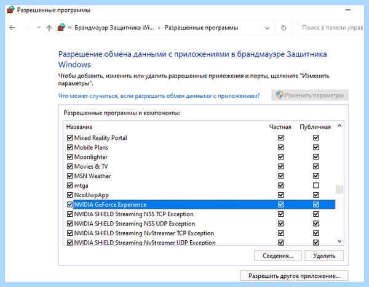Select 'NcsiUwpApp' list entry
The width and height of the screenshot is (369, 287).
200,195
